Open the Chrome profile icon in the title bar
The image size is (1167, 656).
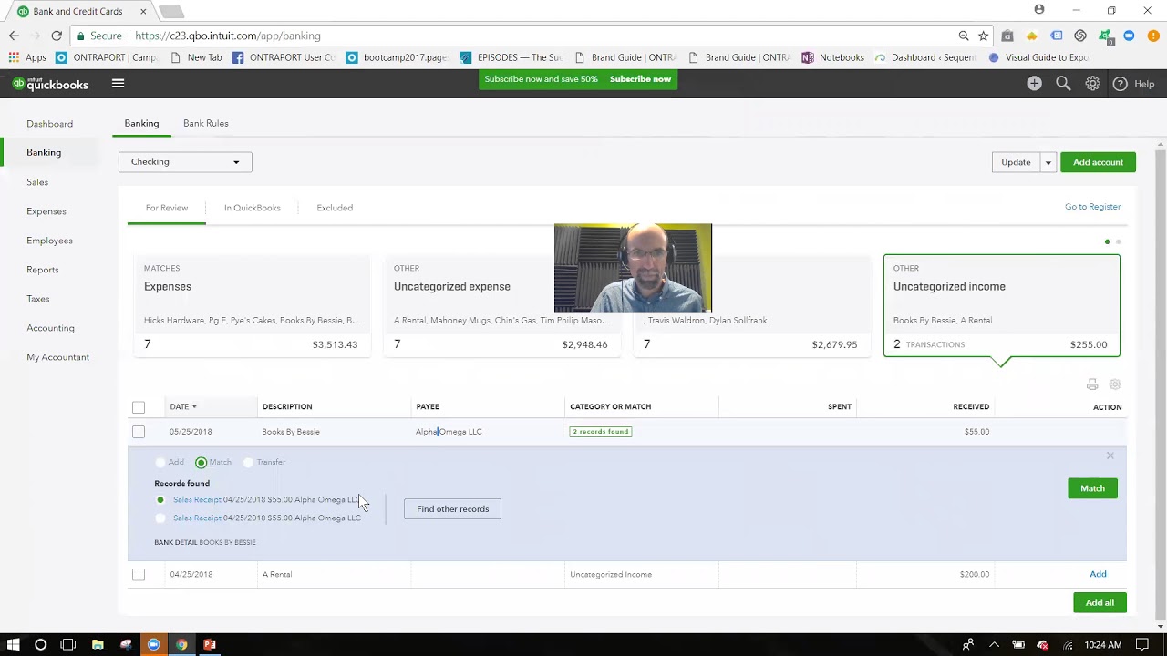[1039, 10]
